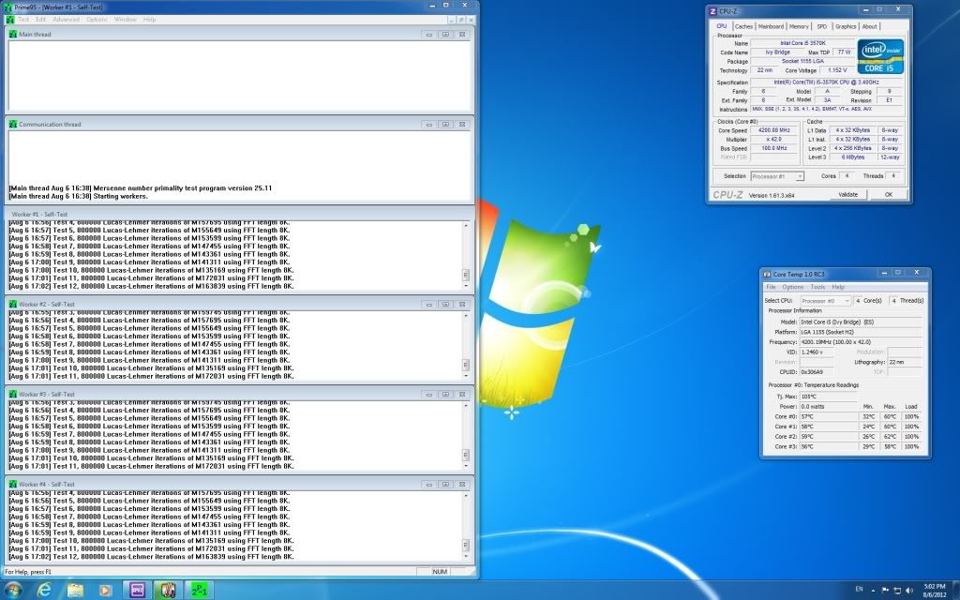960x600 pixels.
Task: Click the Prime95 taskbar icon
Action: click(198, 590)
